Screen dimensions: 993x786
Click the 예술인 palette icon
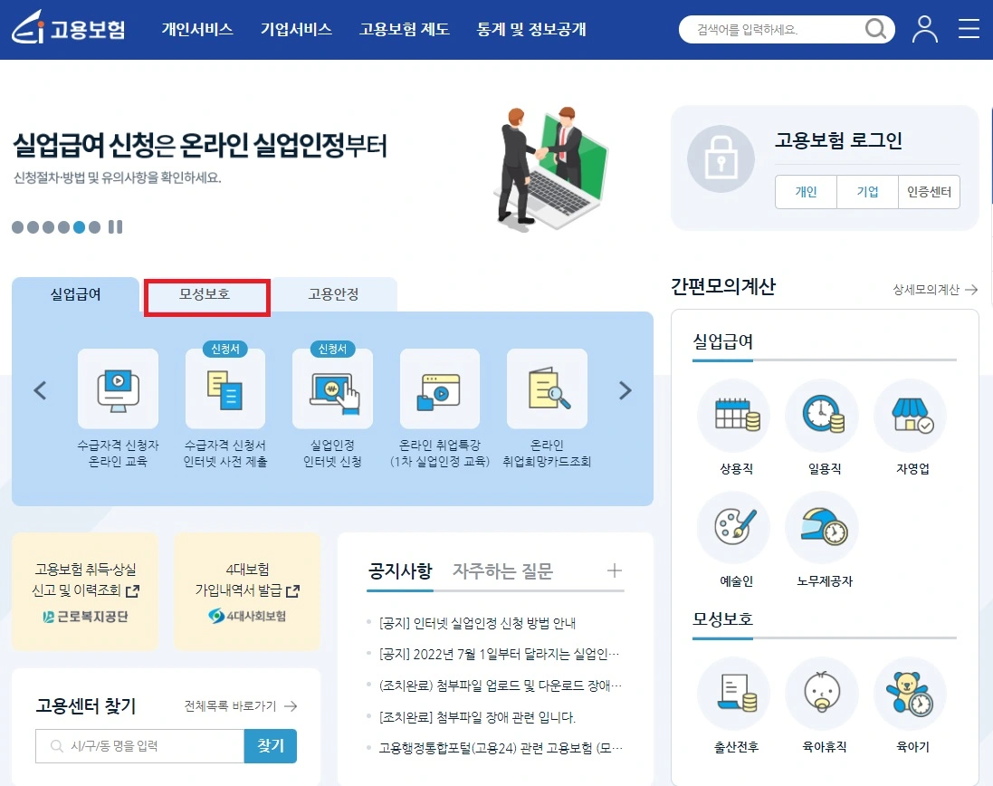[x=732, y=528]
